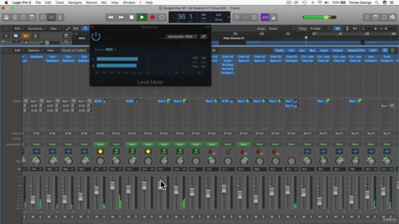Viewport: 399px width, 224px height.
Task: Open the Snap Smart dropdown
Action: point(282,29)
